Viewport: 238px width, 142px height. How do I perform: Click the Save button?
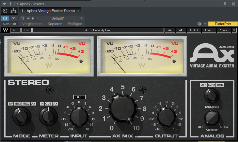pyautogui.click(x=224, y=30)
